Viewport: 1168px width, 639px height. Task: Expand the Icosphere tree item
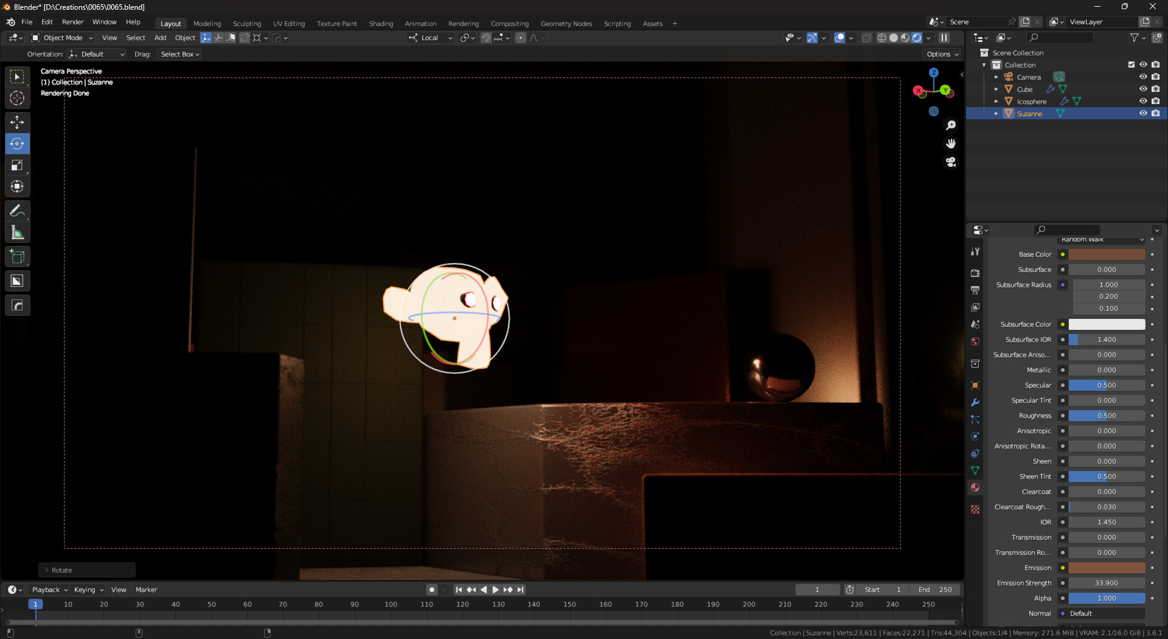pos(996,102)
